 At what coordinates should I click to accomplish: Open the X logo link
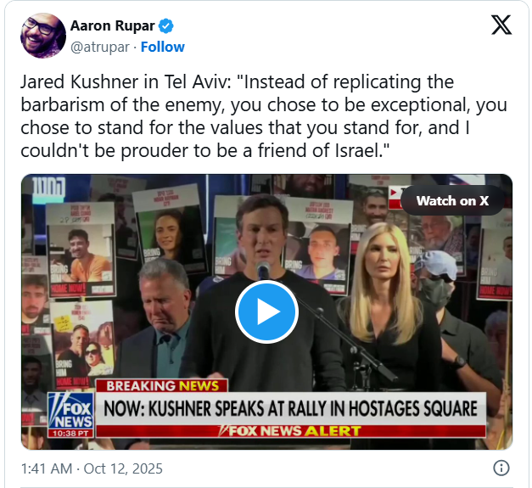501,25
